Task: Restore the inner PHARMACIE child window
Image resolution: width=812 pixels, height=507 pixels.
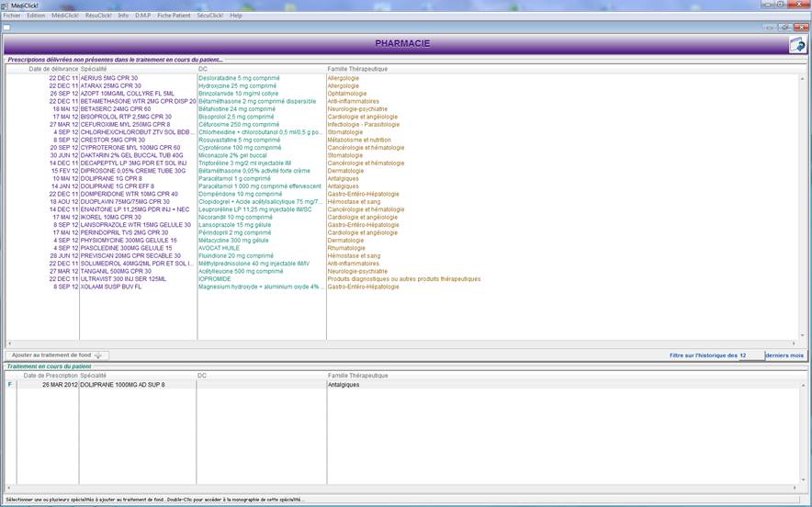Action: click(x=785, y=28)
